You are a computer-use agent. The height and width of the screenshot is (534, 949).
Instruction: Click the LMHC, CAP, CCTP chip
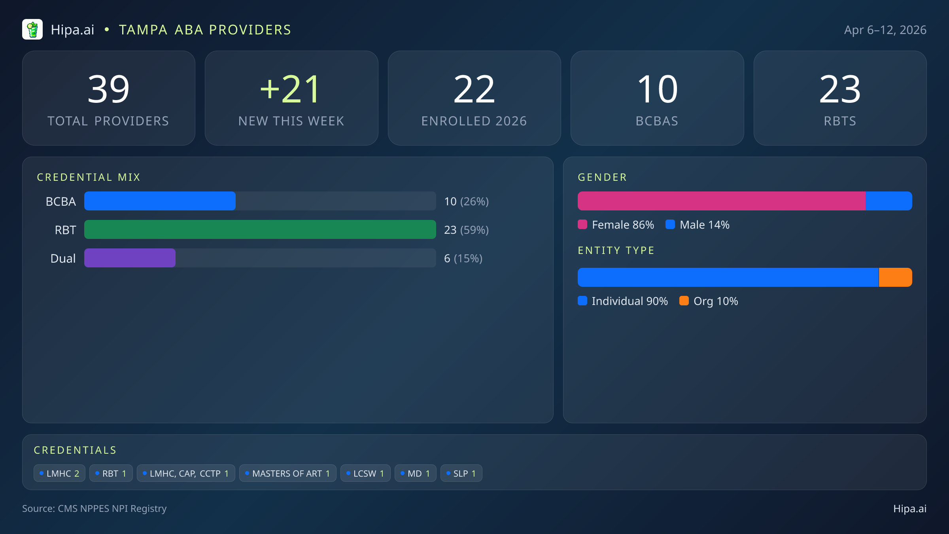(x=186, y=473)
